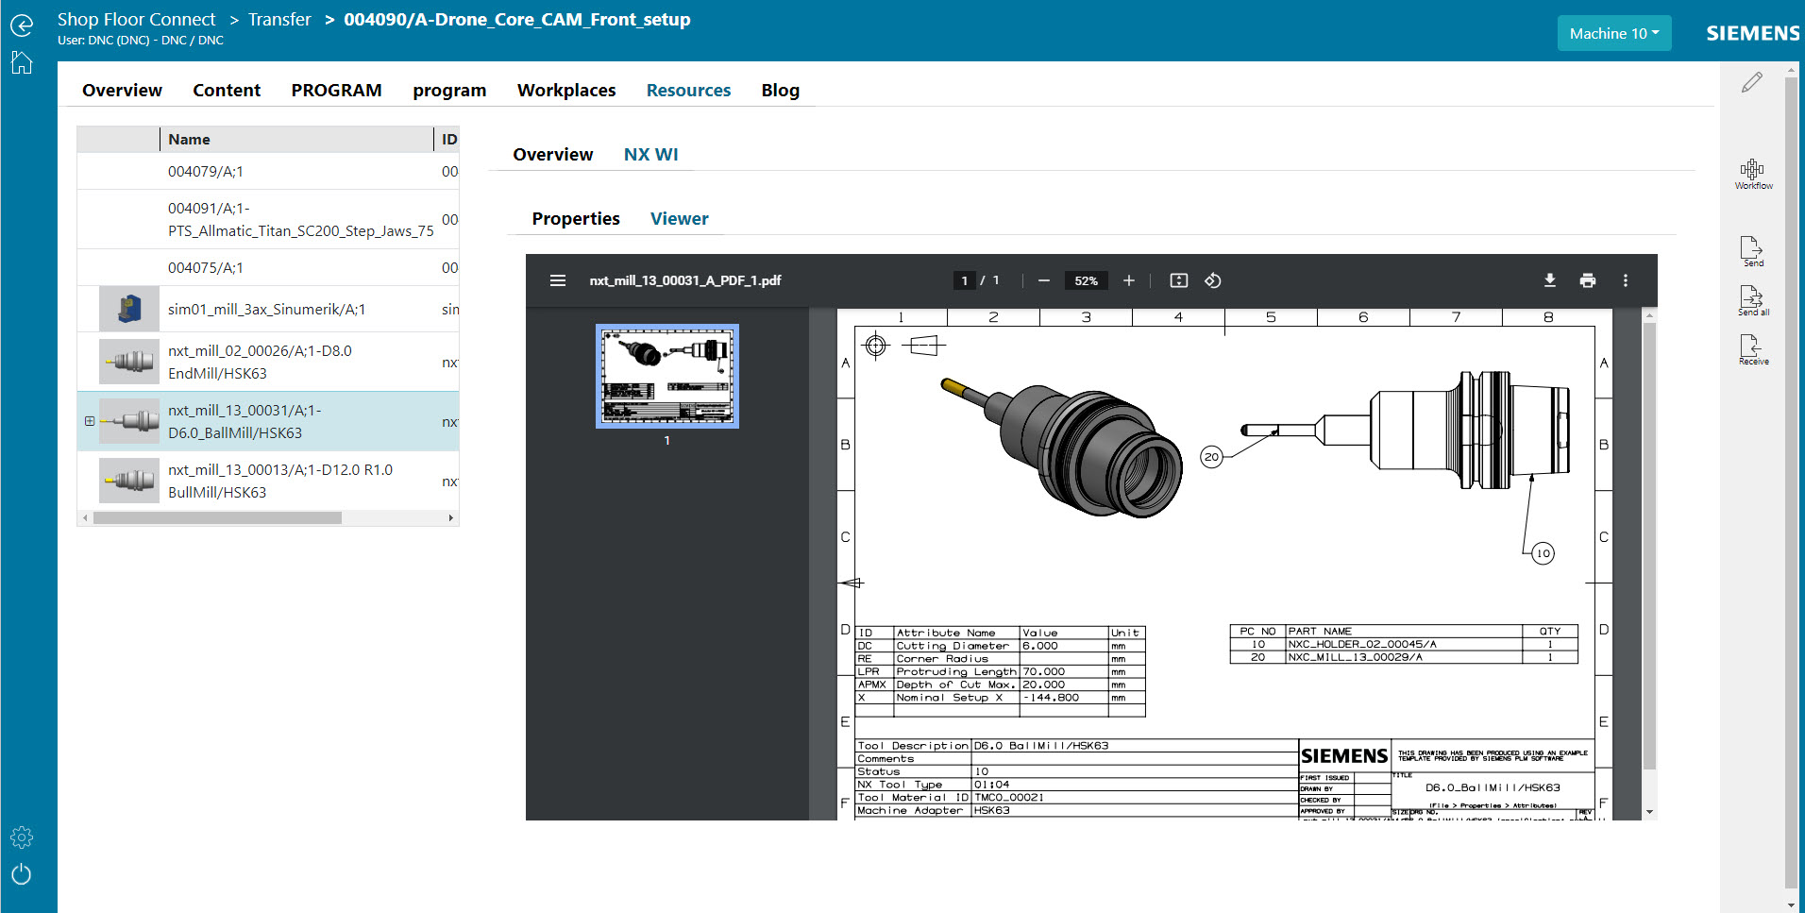Rotate the PDF page counterclockwise
Screen dimensions: 1805x913
[1213, 280]
